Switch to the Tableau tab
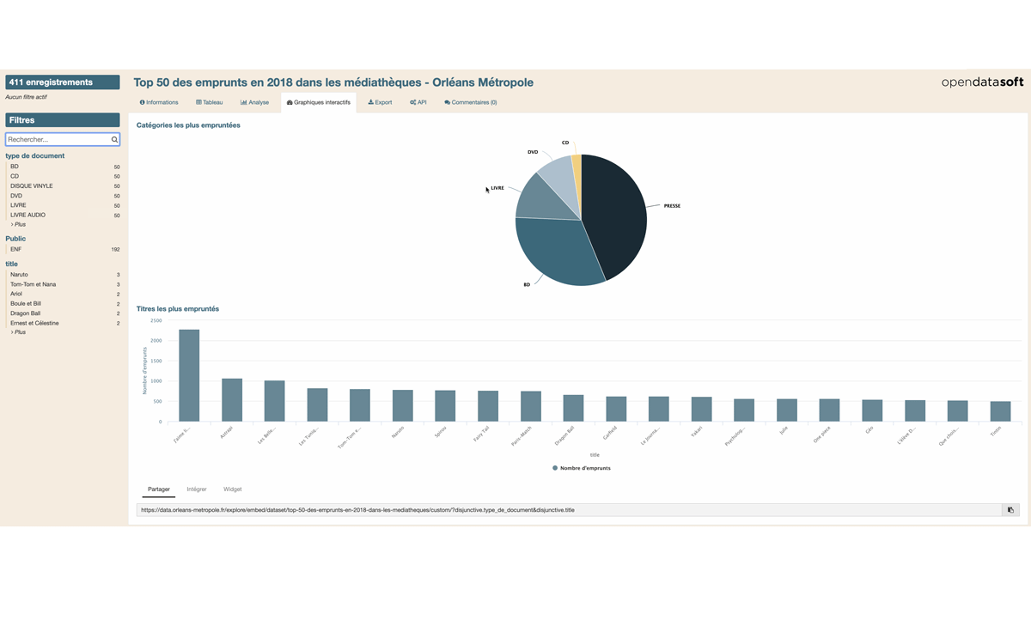The height and width of the screenshot is (626, 1031). click(x=209, y=102)
